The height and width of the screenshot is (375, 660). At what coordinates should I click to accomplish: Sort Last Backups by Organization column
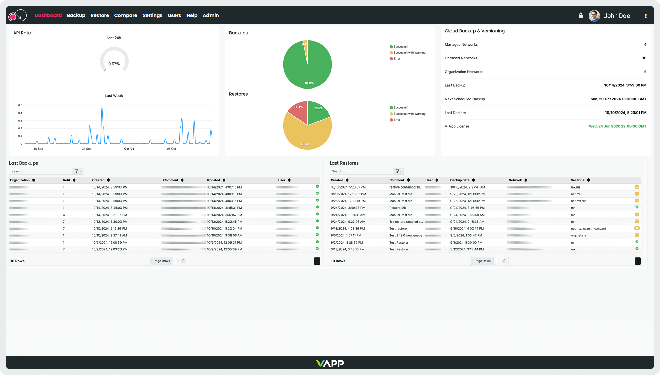(x=34, y=180)
